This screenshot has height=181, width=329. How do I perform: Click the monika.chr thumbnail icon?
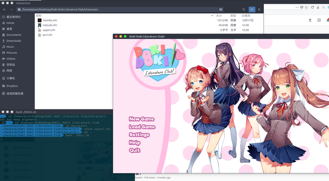39,20
